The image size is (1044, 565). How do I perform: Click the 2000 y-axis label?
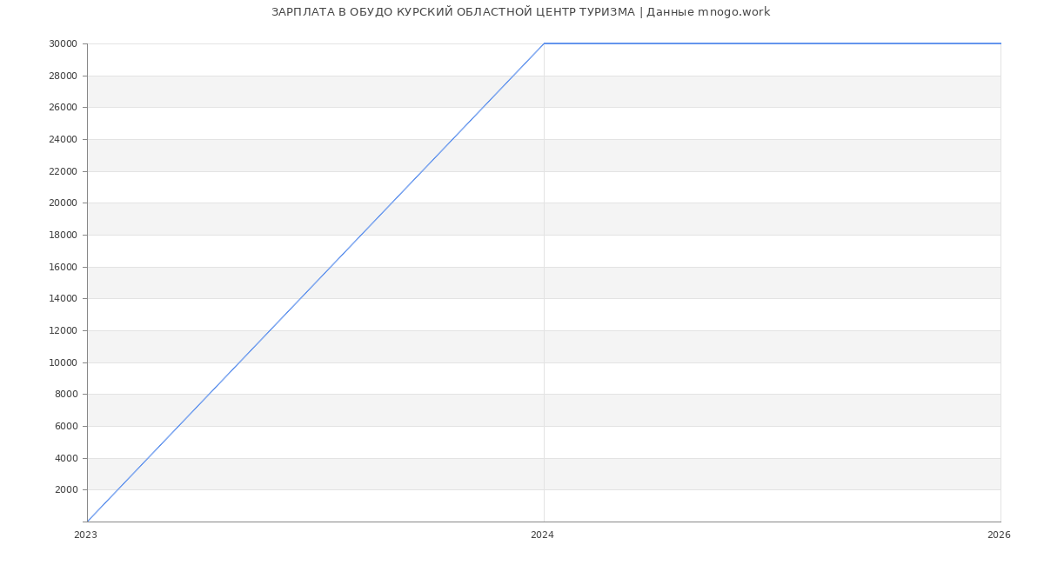tap(66, 490)
